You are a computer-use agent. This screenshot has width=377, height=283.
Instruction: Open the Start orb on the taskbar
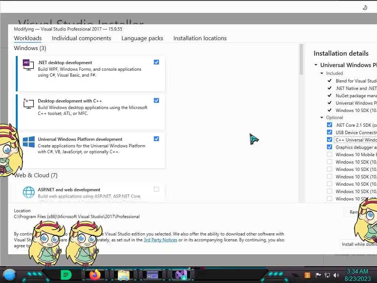(x=9, y=275)
